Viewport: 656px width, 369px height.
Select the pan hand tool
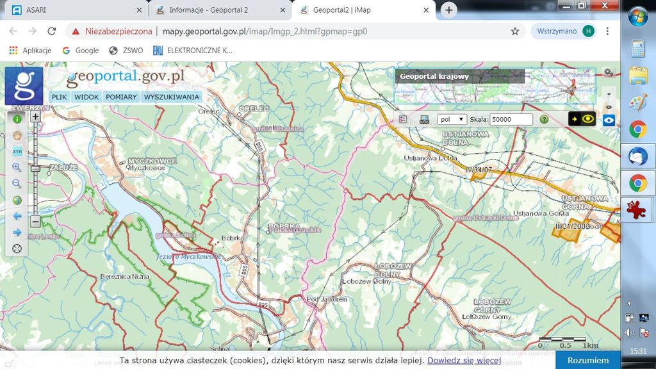pyautogui.click(x=17, y=136)
